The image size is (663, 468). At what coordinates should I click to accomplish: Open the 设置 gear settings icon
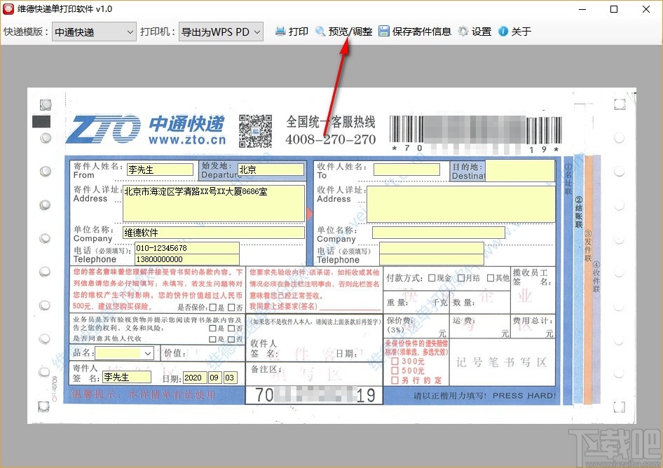click(x=463, y=31)
